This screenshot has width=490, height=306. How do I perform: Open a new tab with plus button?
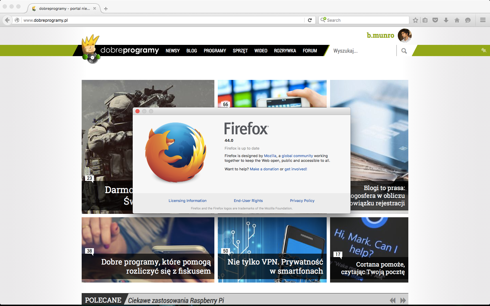click(x=106, y=8)
